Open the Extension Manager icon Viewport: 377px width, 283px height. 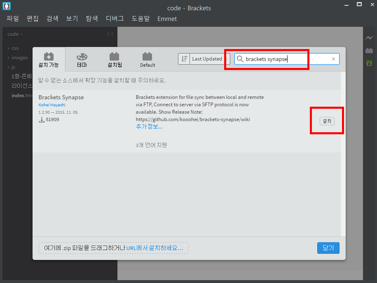(369, 51)
